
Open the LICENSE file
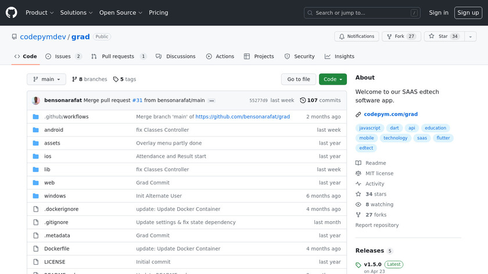55,262
